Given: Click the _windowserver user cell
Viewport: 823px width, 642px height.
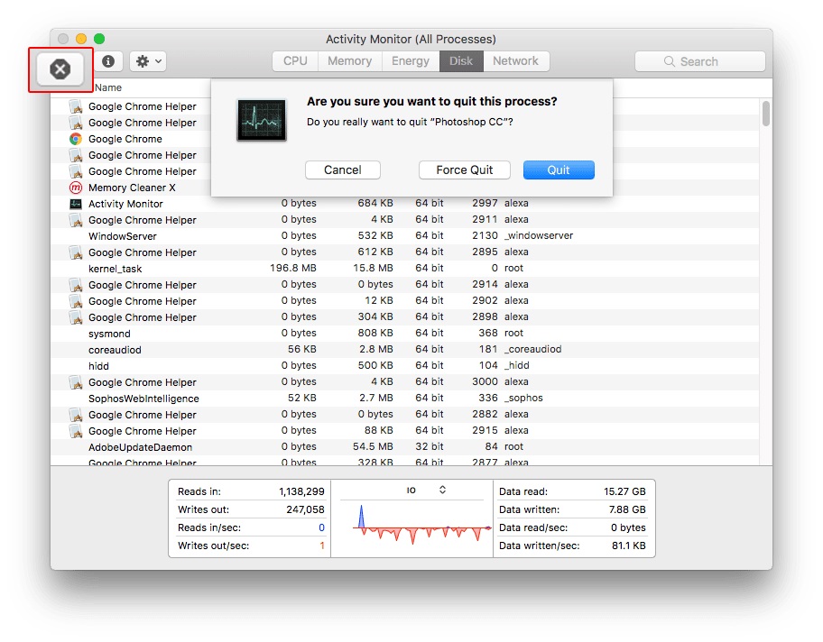Looking at the screenshot, I should pos(539,235).
